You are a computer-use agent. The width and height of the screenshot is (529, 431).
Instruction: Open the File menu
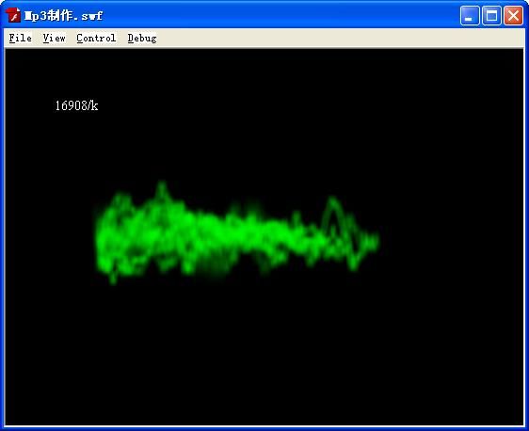coord(21,38)
